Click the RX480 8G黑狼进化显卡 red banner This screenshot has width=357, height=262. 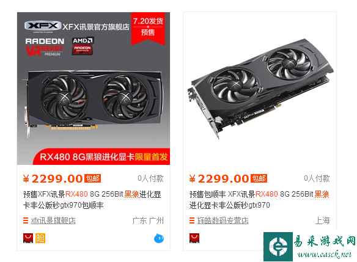(x=101, y=156)
